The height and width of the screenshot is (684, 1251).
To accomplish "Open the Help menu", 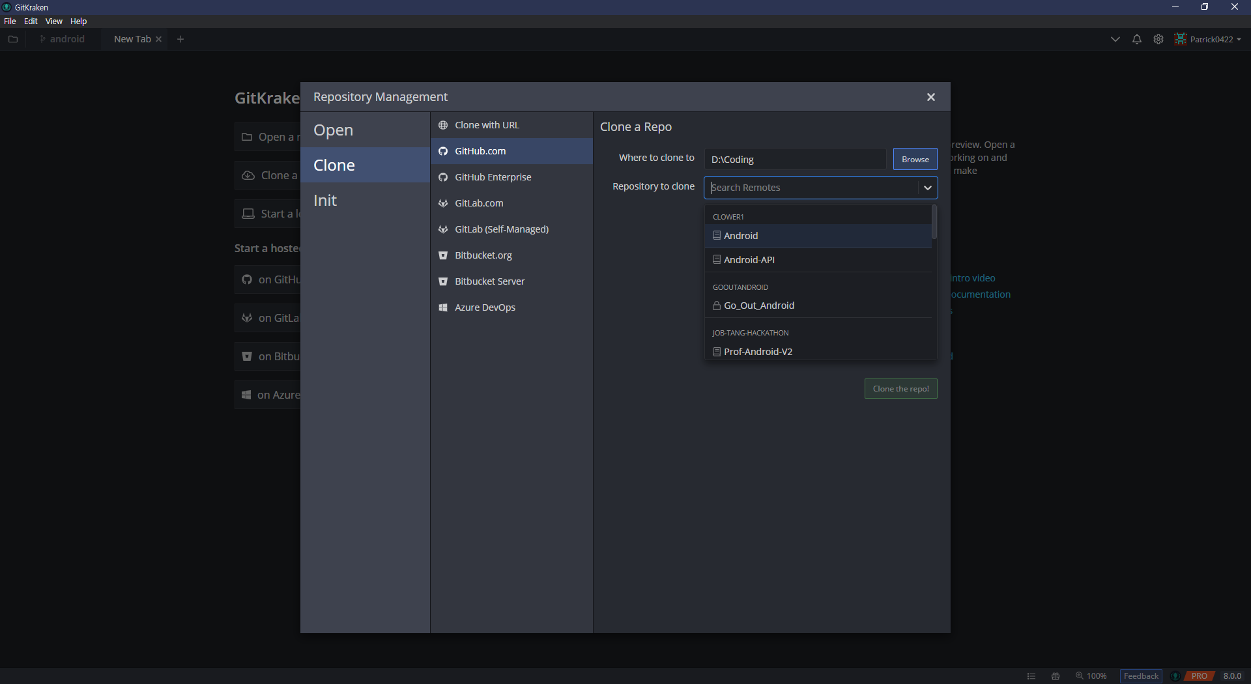I will [x=78, y=21].
